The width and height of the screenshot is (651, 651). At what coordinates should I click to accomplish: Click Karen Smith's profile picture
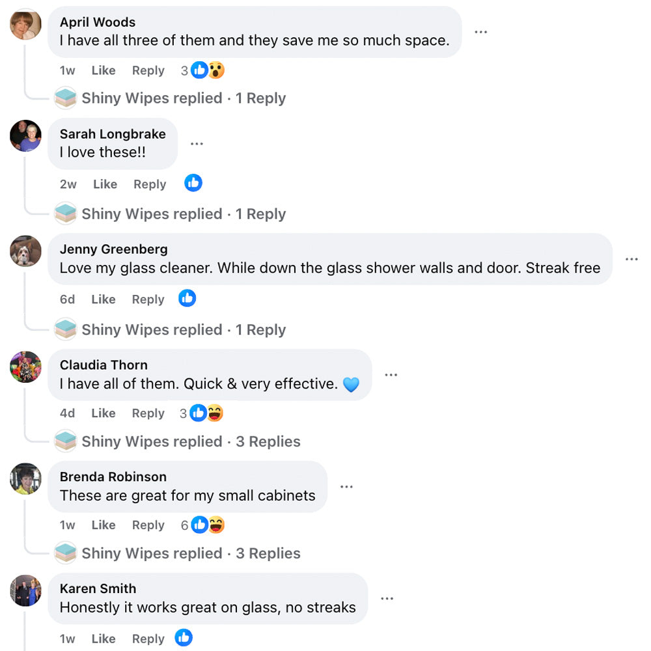click(26, 590)
